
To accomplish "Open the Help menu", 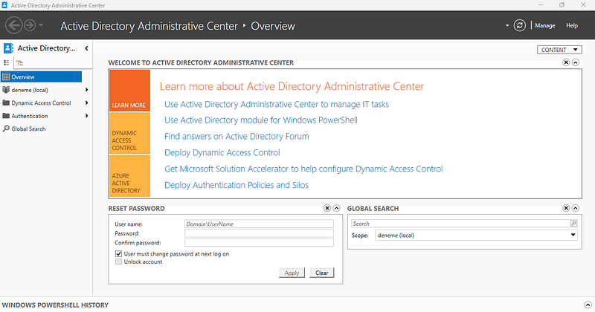I will [572, 25].
